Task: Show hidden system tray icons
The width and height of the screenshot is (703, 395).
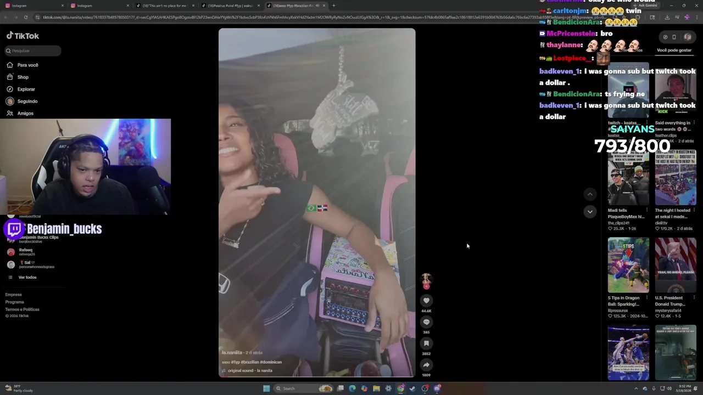Action: click(637, 388)
